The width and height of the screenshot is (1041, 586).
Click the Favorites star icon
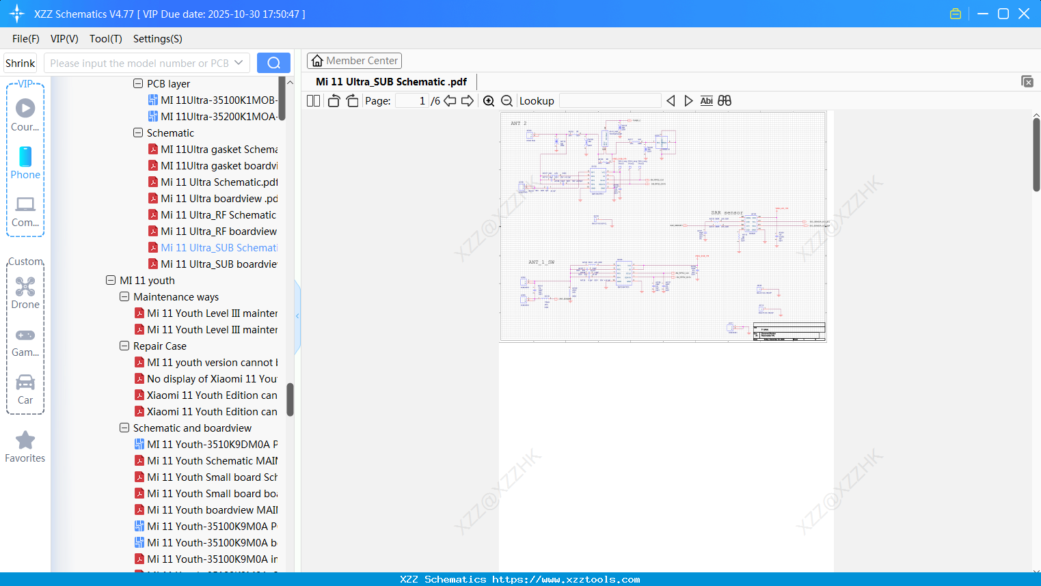click(25, 441)
